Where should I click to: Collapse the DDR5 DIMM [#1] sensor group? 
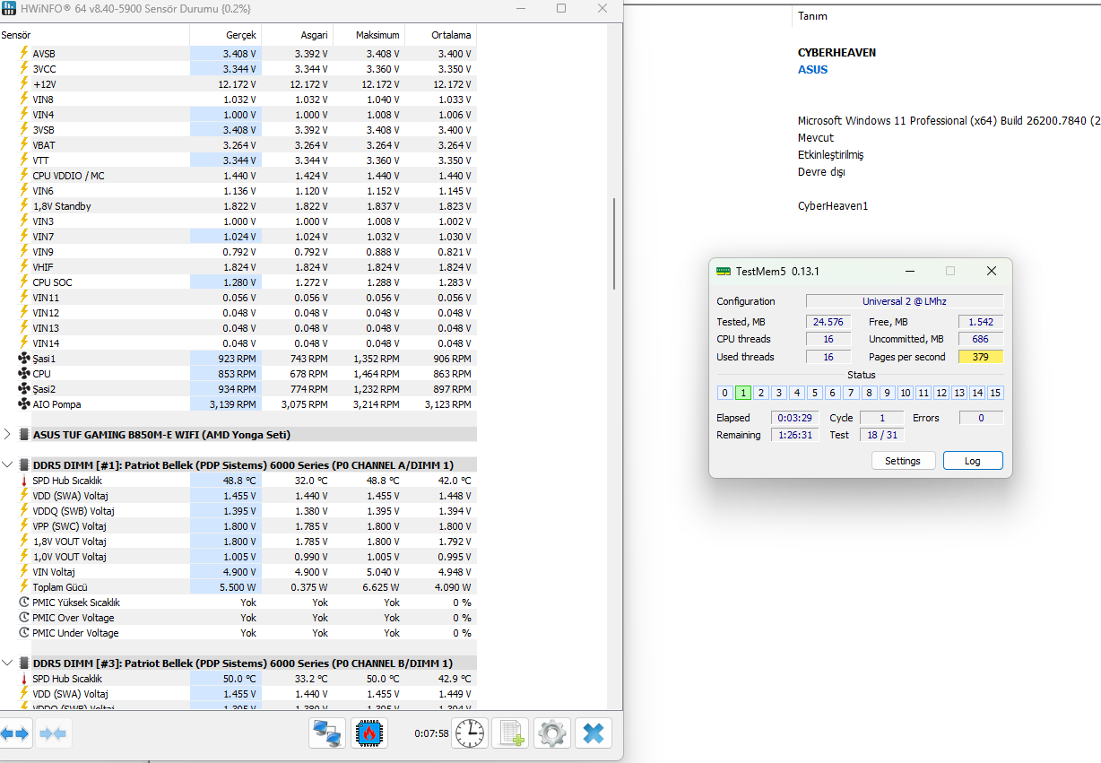click(7, 465)
